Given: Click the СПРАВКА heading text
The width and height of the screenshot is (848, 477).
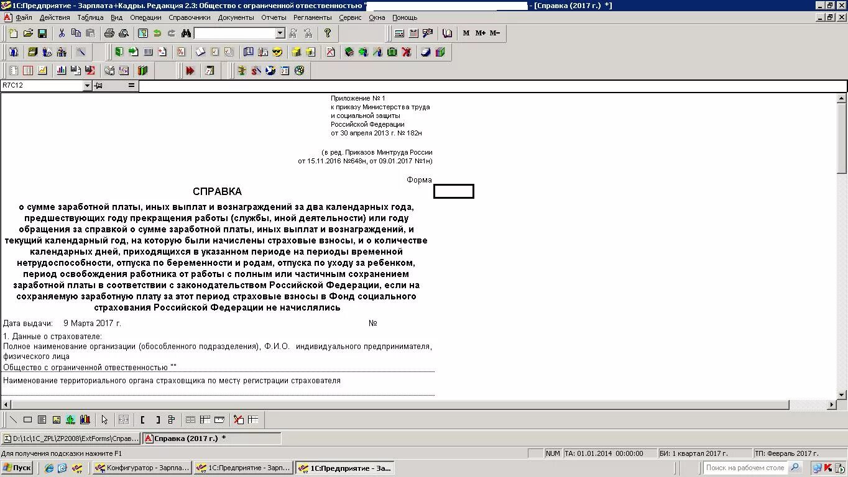Looking at the screenshot, I should pyautogui.click(x=217, y=191).
